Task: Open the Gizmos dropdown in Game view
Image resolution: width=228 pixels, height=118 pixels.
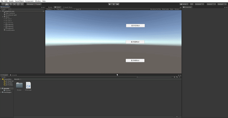Action: click(177, 9)
